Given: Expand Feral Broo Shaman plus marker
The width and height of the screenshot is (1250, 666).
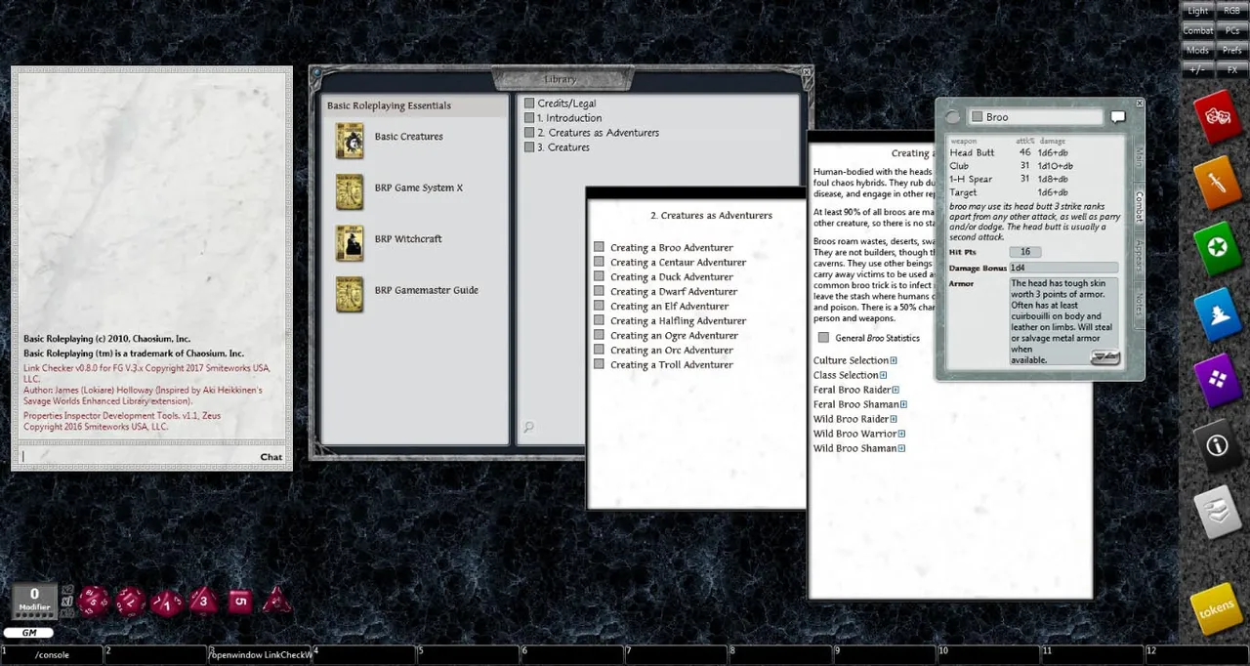Looking at the screenshot, I should [x=904, y=405].
